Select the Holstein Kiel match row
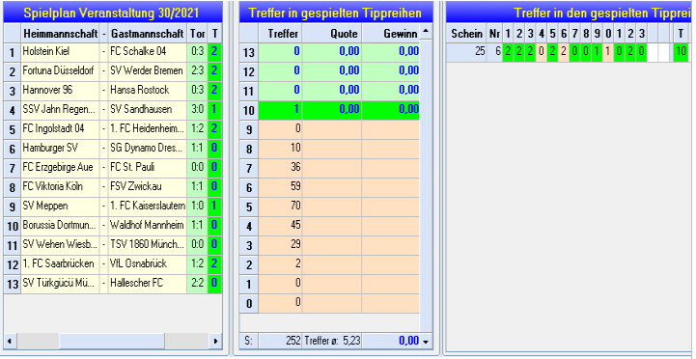The height and width of the screenshot is (359, 696). pyautogui.click(x=113, y=52)
